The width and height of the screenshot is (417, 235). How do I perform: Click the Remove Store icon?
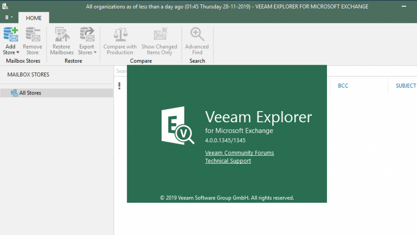coord(33,34)
